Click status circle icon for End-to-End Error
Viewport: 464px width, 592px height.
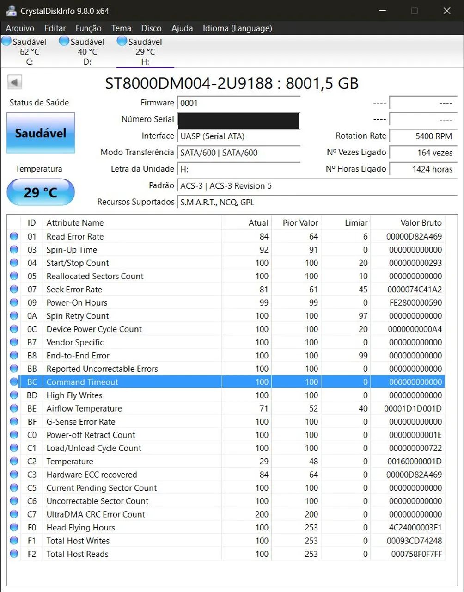(x=14, y=356)
